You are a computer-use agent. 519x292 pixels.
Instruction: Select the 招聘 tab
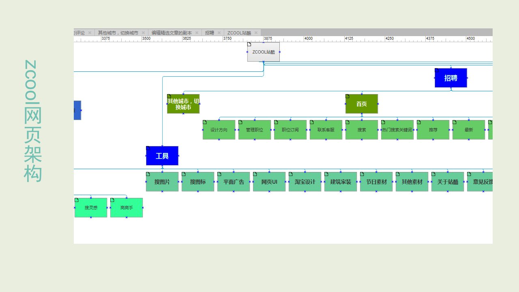pyautogui.click(x=210, y=33)
